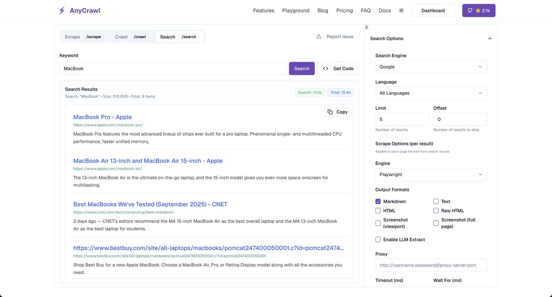The width and height of the screenshot is (552, 297).
Task: Click the Proxy URL input field
Action: click(431, 265)
